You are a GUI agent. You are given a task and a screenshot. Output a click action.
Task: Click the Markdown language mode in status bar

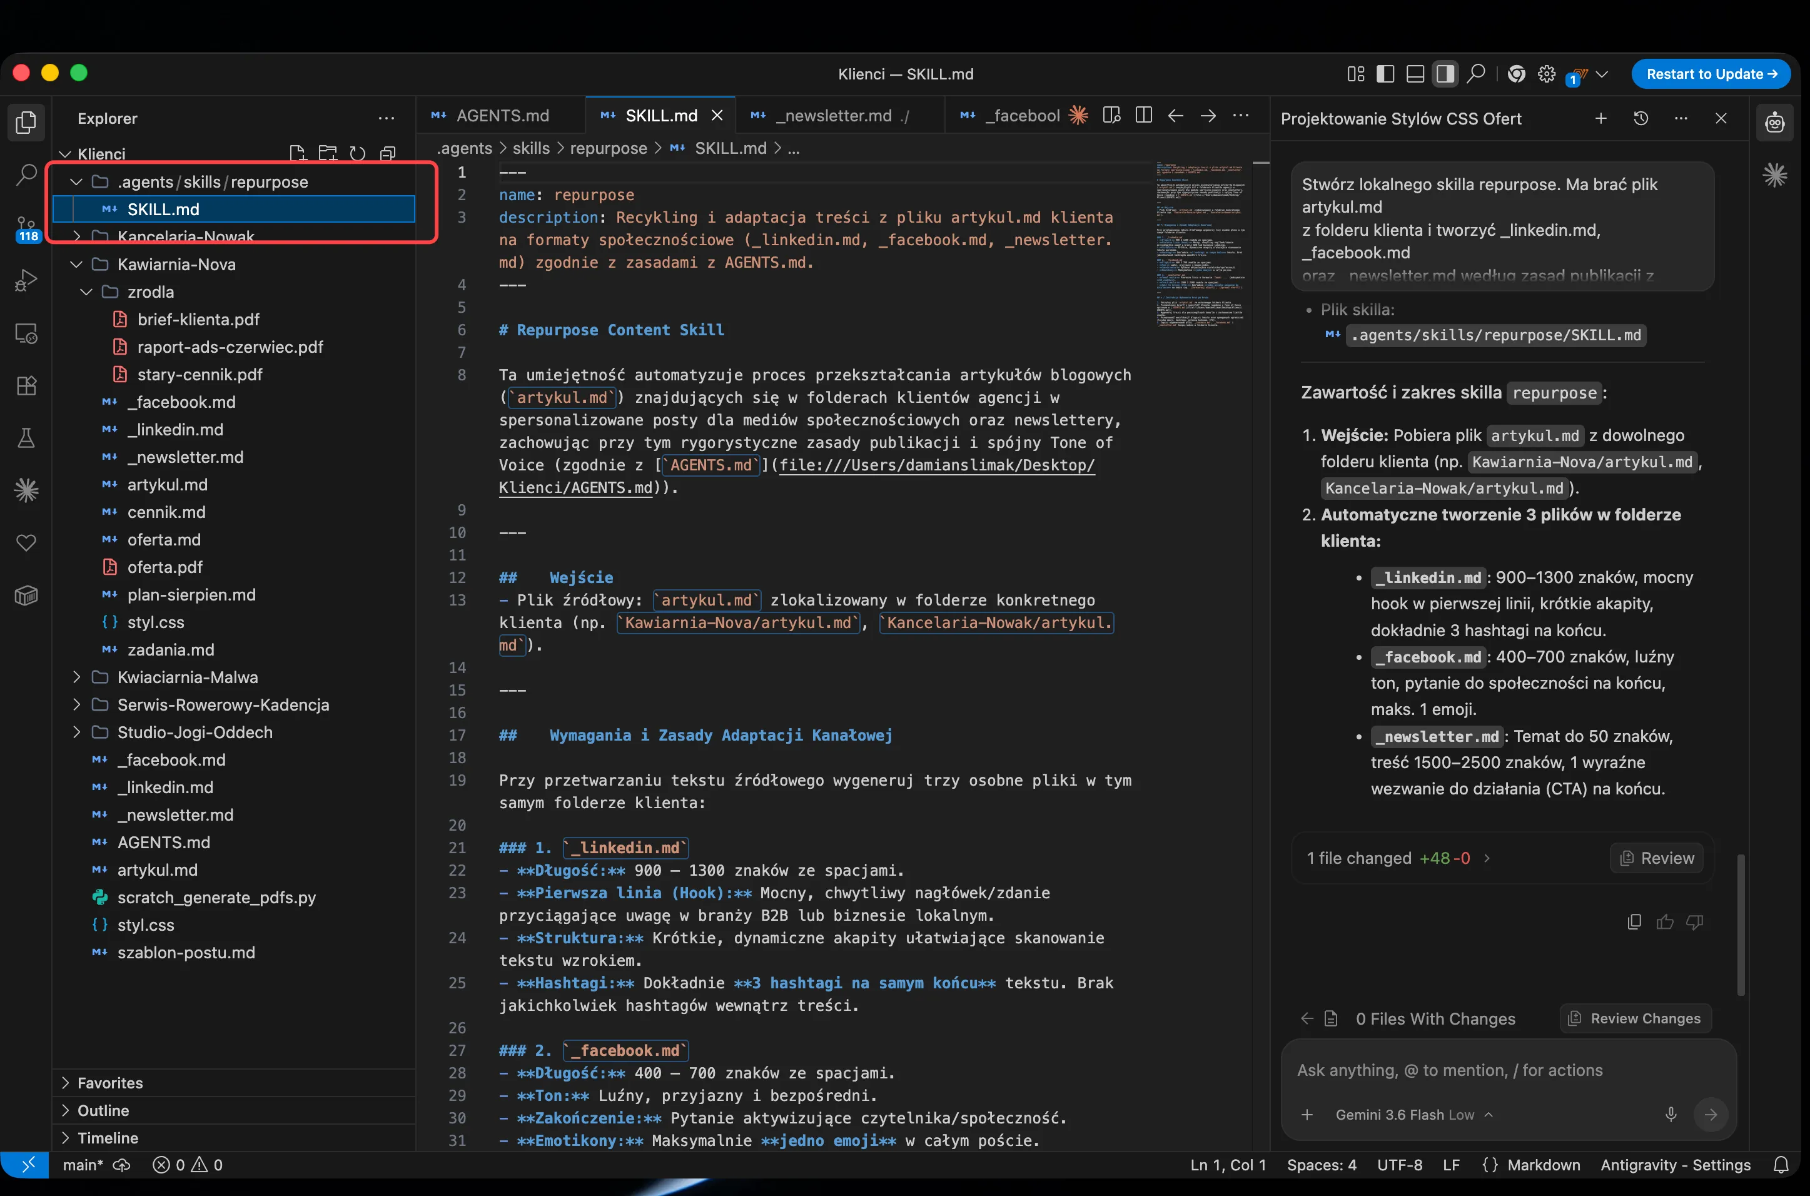(1543, 1165)
